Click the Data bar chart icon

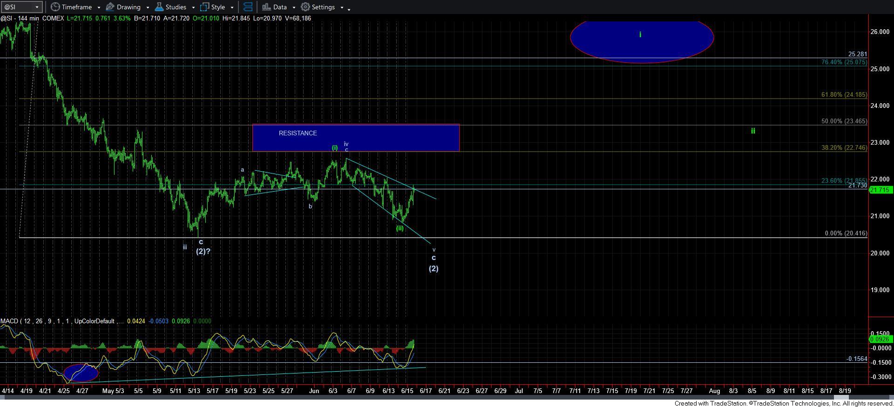pyautogui.click(x=266, y=7)
